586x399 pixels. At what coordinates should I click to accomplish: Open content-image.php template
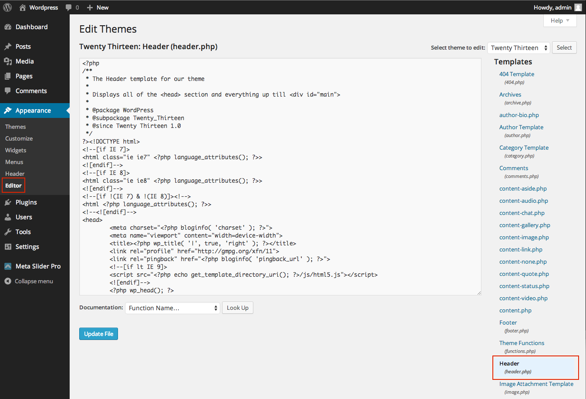click(524, 237)
